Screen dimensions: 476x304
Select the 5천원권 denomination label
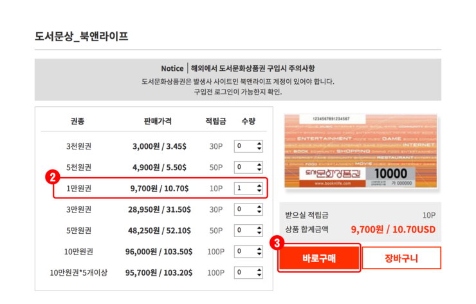click(79, 167)
